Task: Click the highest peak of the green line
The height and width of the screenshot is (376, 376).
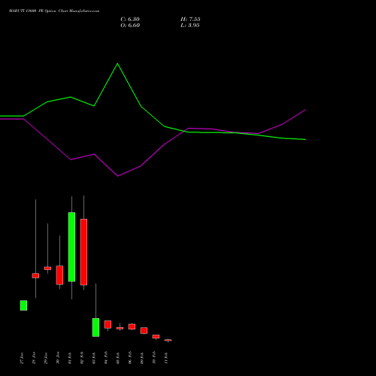Action: click(x=117, y=64)
